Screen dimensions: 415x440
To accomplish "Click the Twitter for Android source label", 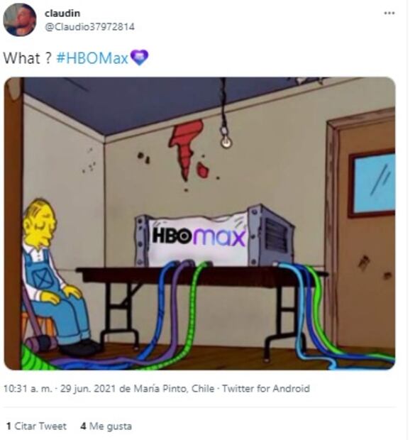I will 266,389.
